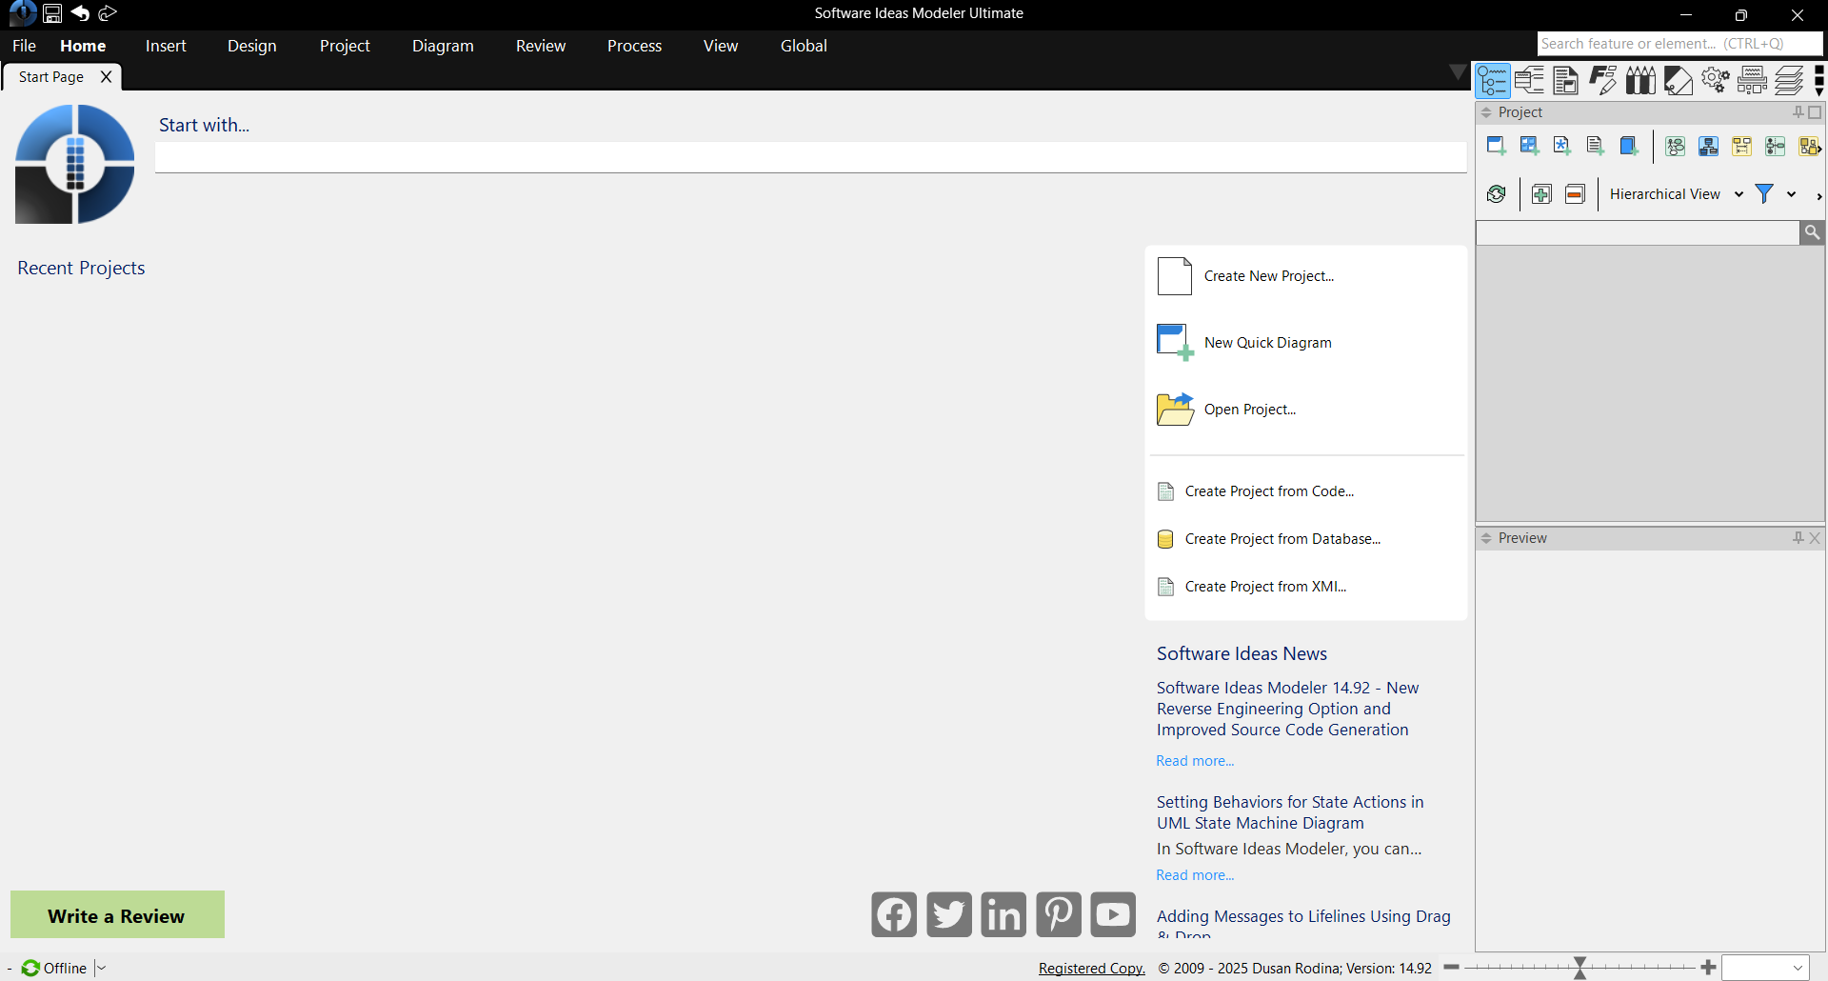Viewport: 1828px width, 981px height.
Task: Add new diagram in Project panel
Action: (1496, 146)
